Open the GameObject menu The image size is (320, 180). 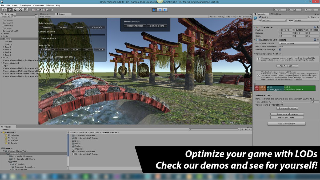25,5
